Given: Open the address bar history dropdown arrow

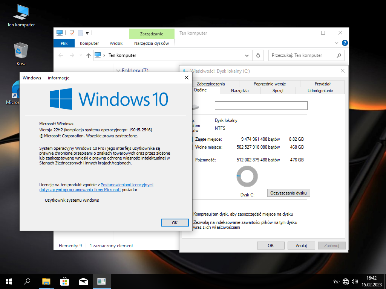Looking at the screenshot, I should click(248, 55).
